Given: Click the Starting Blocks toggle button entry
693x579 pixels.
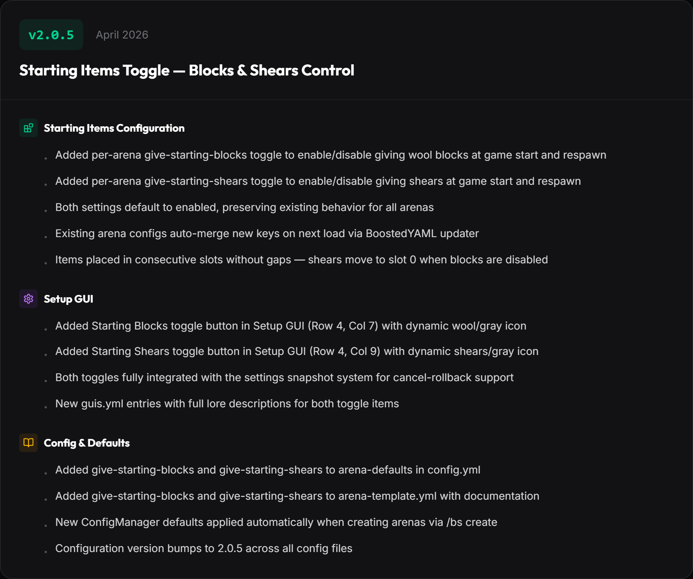Looking at the screenshot, I should point(291,326).
